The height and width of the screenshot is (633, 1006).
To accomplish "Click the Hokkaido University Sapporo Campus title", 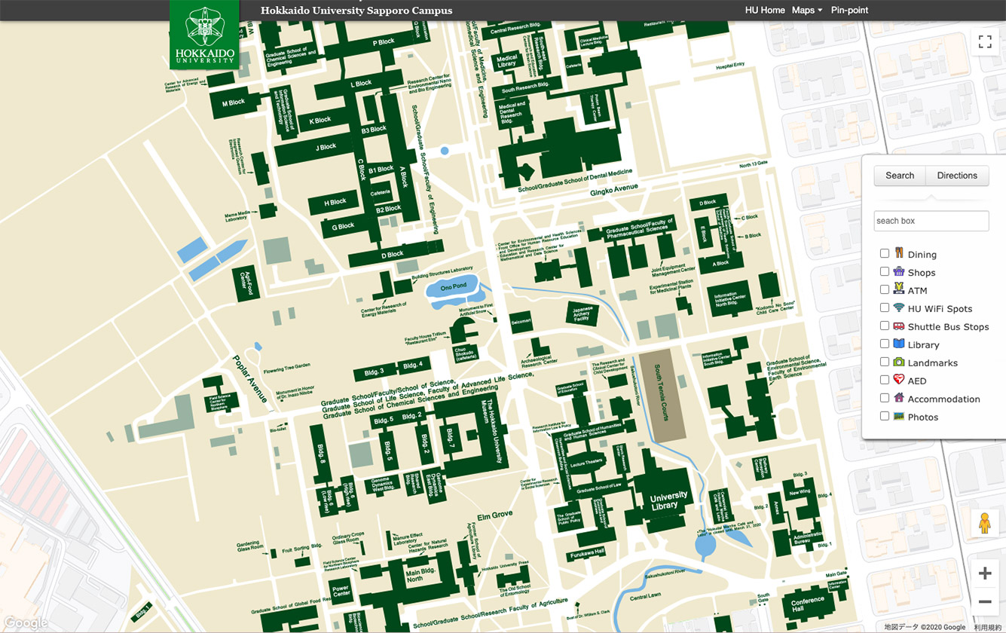I will coord(356,11).
